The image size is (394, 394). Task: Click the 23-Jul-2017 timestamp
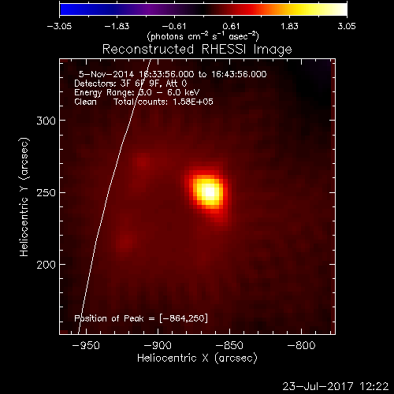336,386
